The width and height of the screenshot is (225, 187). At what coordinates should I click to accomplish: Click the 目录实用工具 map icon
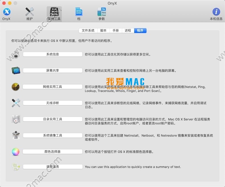(16, 119)
